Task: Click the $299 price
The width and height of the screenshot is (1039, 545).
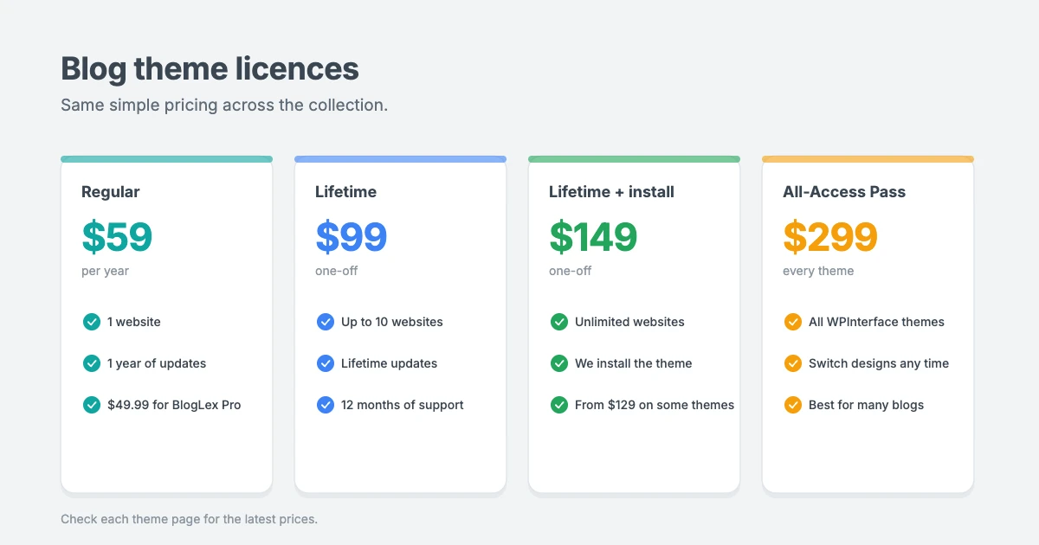Action: (830, 237)
